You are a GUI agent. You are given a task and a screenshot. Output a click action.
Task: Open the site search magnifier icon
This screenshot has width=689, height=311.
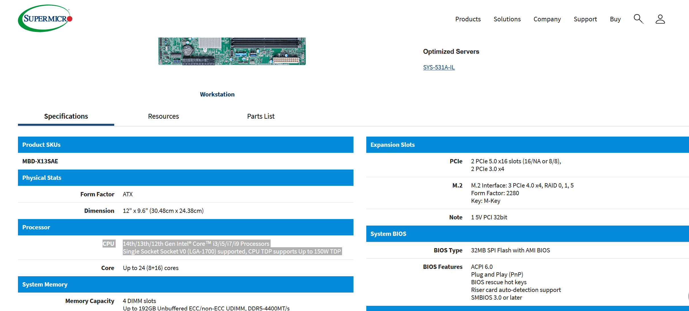638,19
